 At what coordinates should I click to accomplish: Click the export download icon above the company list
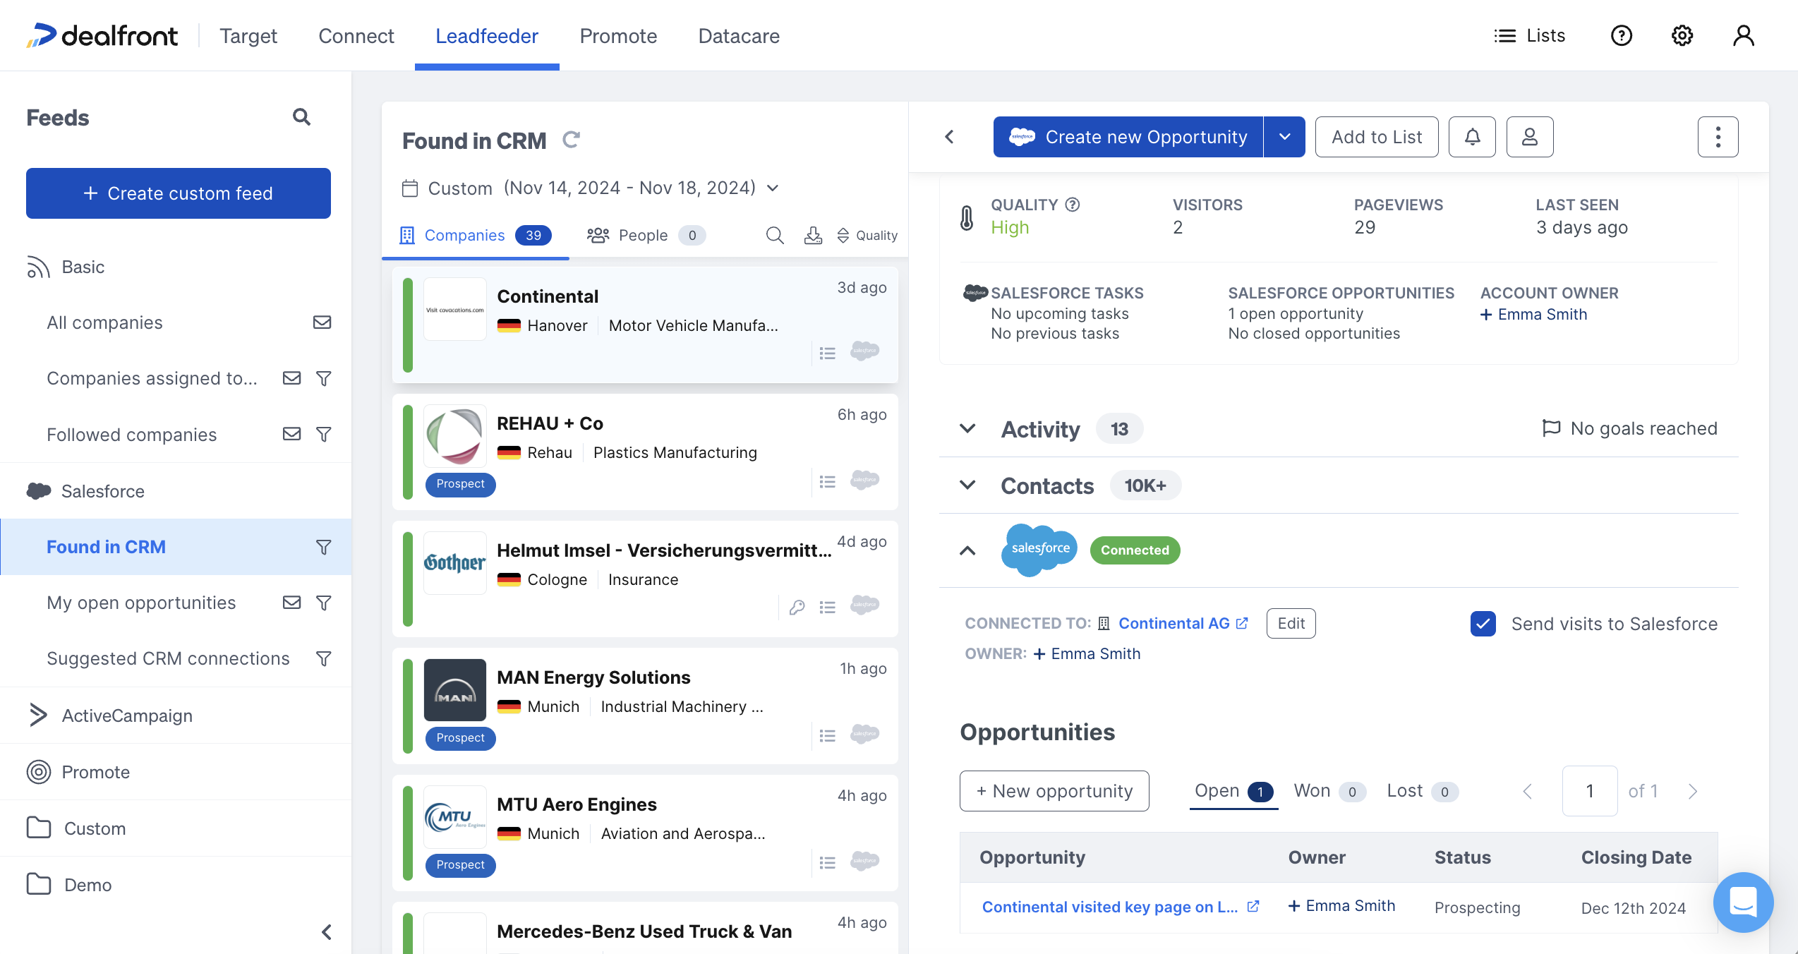pos(813,235)
